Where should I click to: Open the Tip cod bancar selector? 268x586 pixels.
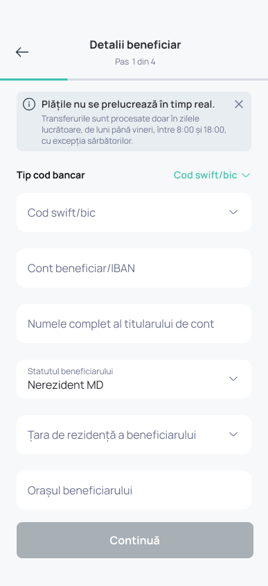(x=212, y=175)
